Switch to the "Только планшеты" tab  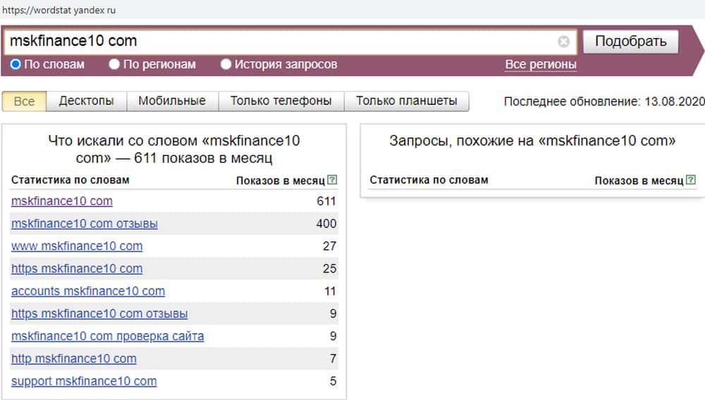(x=406, y=101)
